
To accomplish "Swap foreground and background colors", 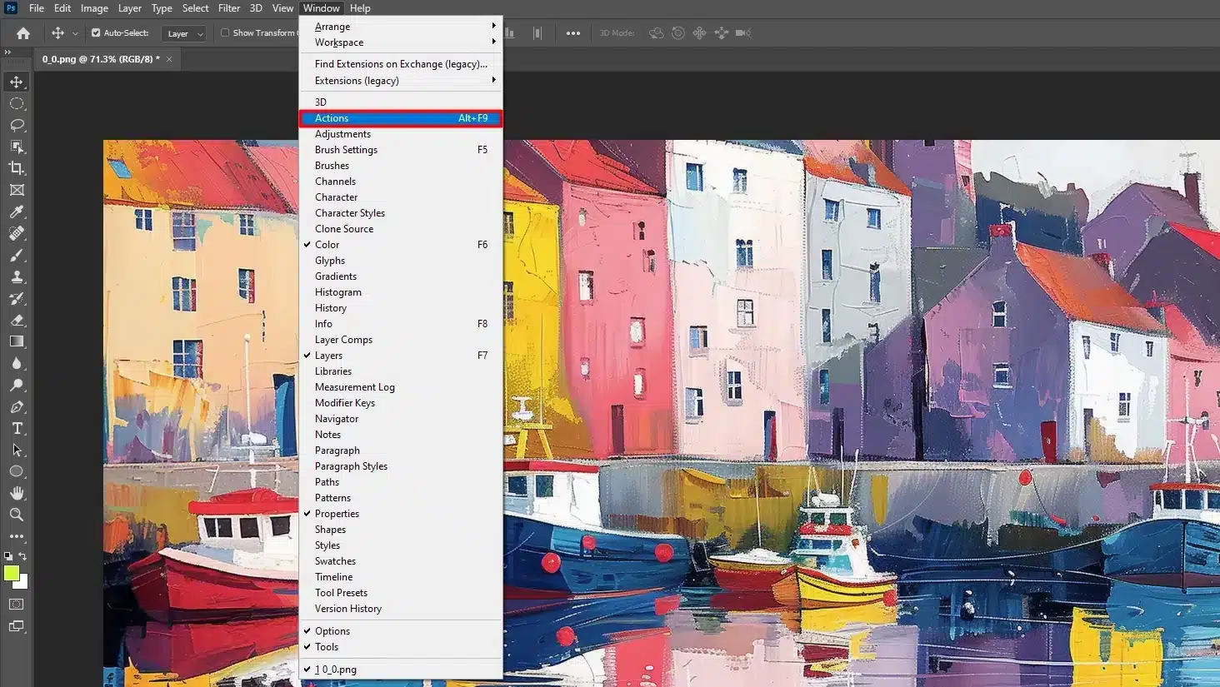I will [23, 556].
